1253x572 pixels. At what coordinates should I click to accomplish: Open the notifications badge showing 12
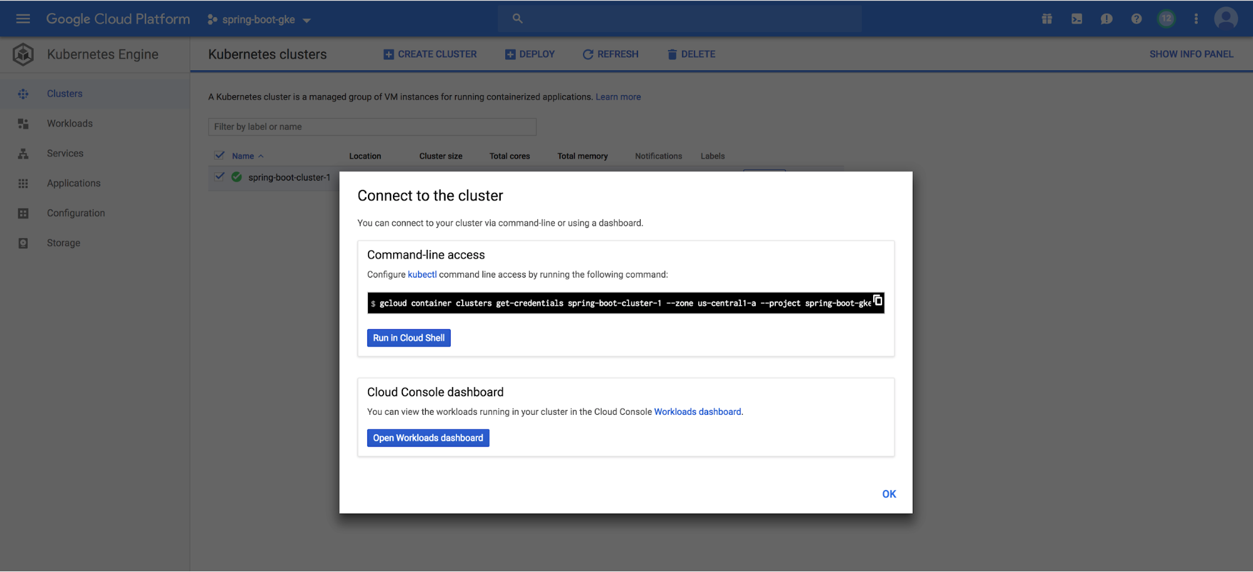(x=1166, y=19)
